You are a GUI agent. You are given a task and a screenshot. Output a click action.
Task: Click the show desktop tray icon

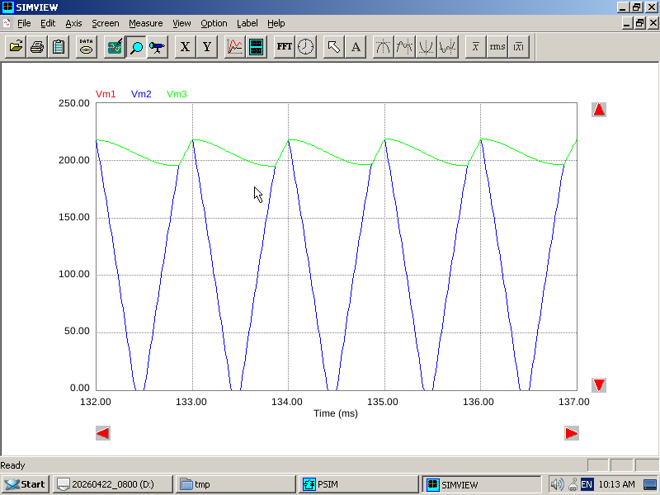(650, 484)
